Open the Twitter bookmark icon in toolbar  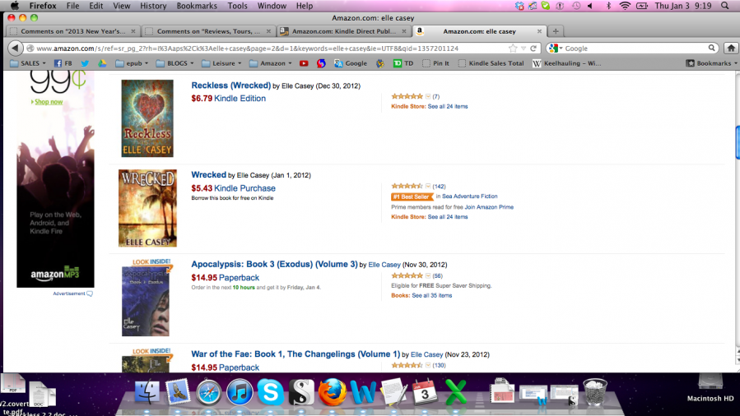[x=85, y=63]
